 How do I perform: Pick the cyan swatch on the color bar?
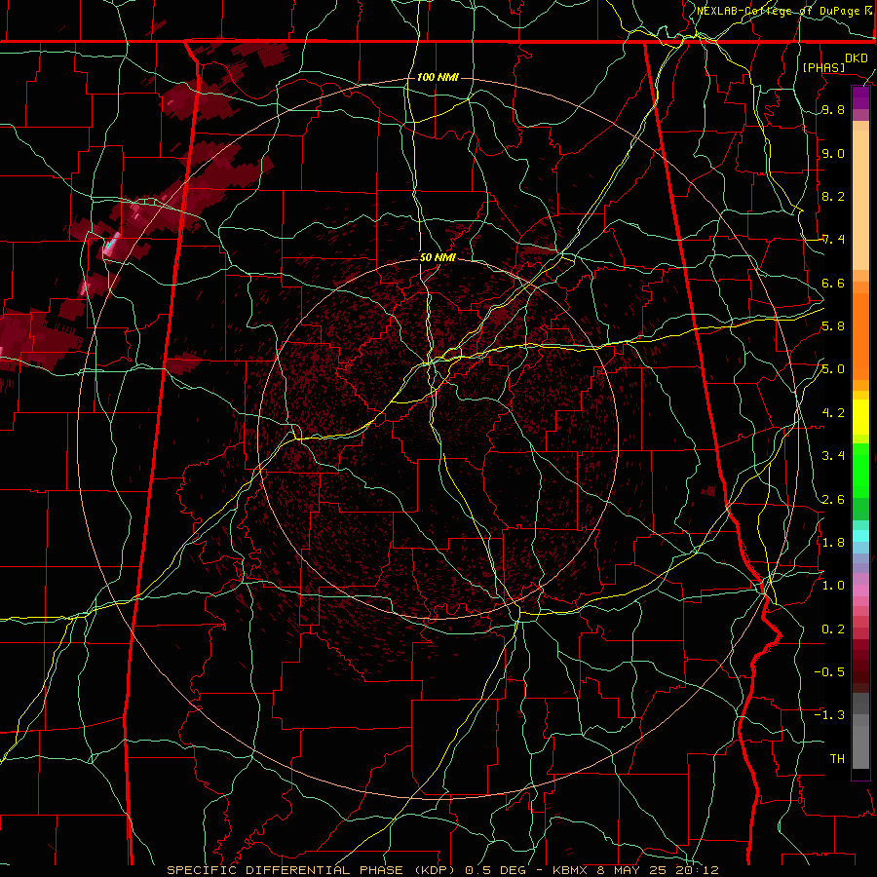[x=860, y=536]
